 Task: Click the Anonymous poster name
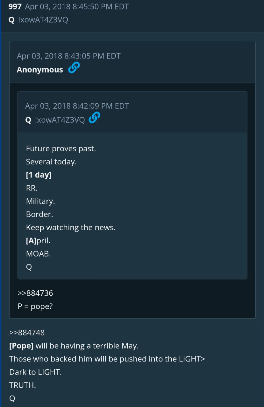40,70
